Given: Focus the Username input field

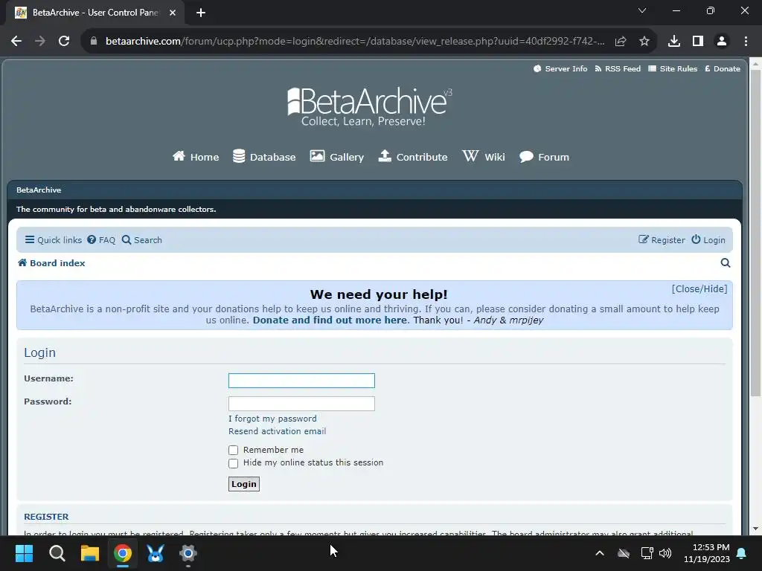Looking at the screenshot, I should click(x=302, y=381).
